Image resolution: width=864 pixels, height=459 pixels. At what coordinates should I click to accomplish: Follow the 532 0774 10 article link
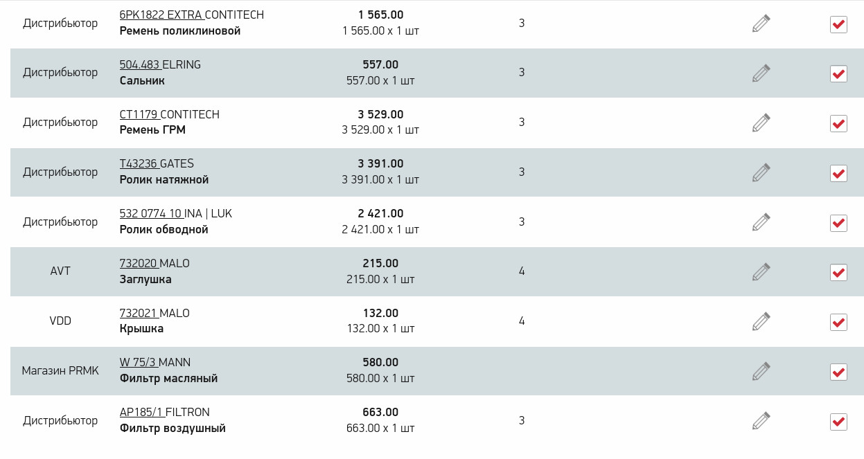pyautogui.click(x=151, y=214)
